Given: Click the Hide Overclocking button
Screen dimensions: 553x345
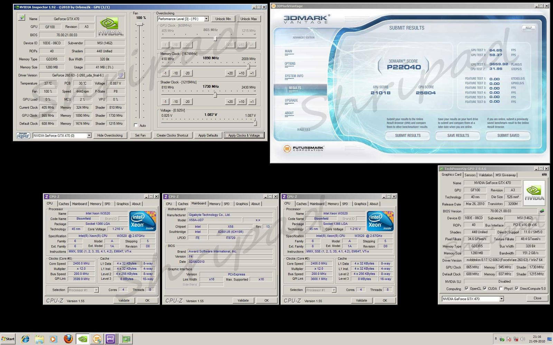Looking at the screenshot, I should pyautogui.click(x=110, y=135).
